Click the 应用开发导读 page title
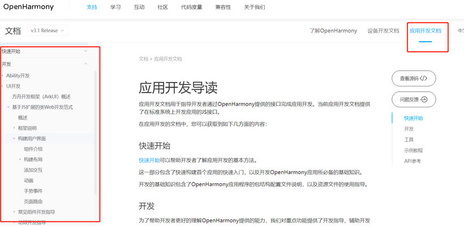Screen dimensions: 464x226 [178, 88]
